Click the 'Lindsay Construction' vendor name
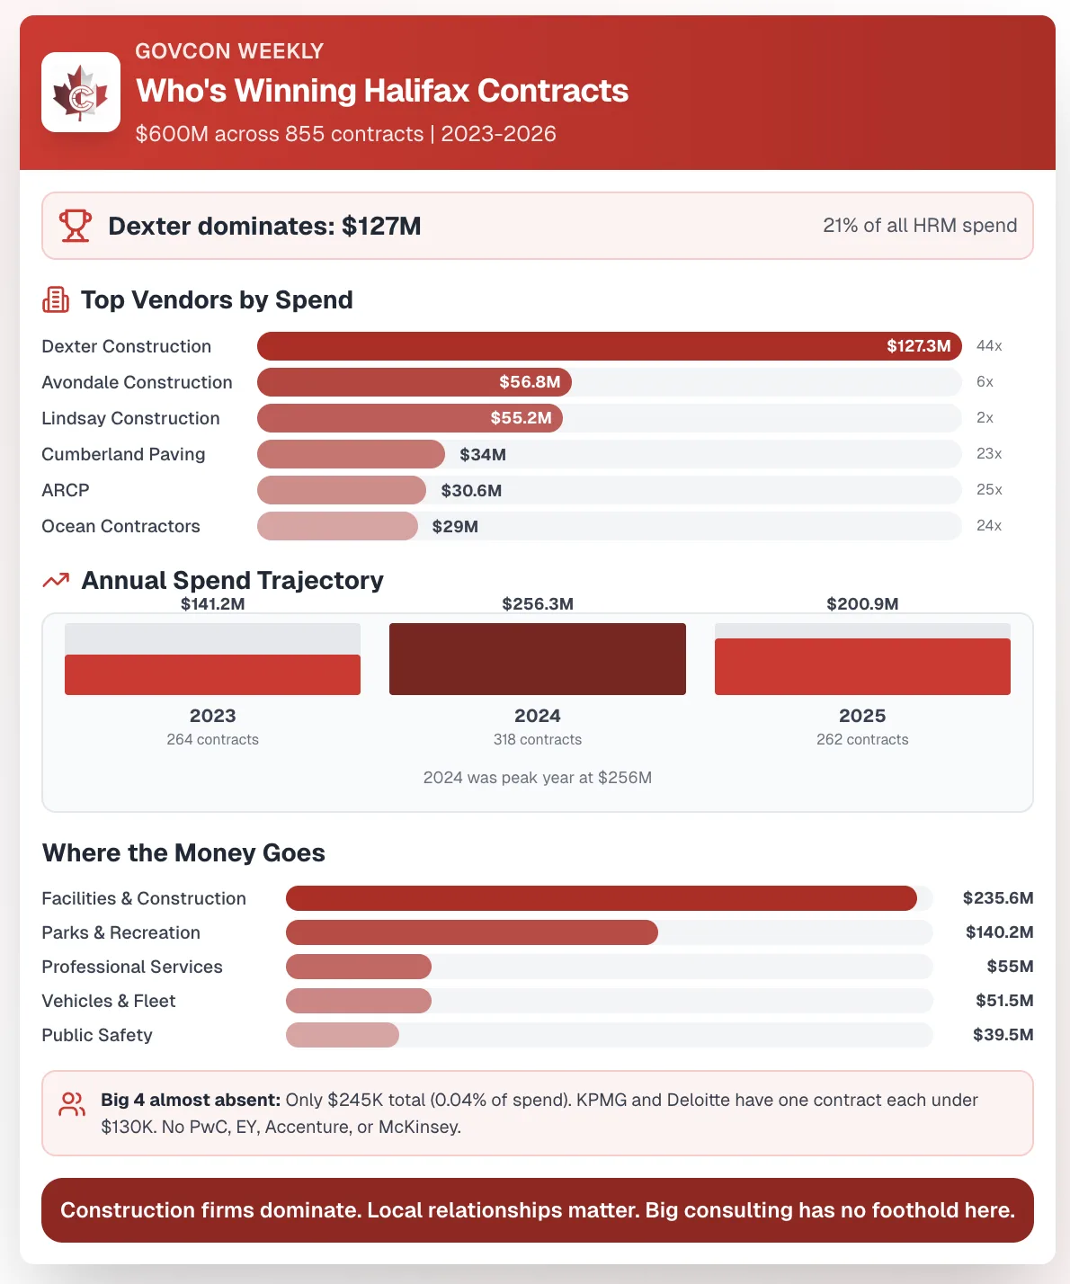 130,418
